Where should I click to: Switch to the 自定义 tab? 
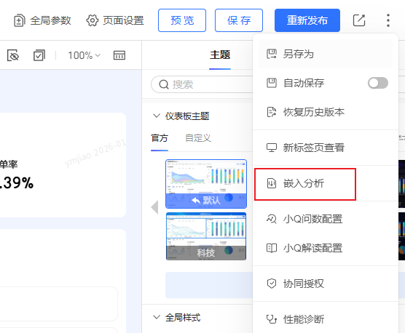[198, 138]
